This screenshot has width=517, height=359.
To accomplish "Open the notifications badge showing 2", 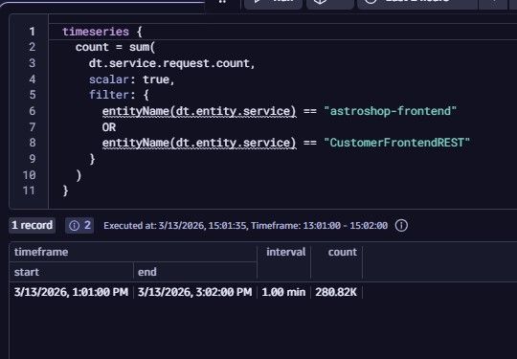I will click(x=79, y=226).
